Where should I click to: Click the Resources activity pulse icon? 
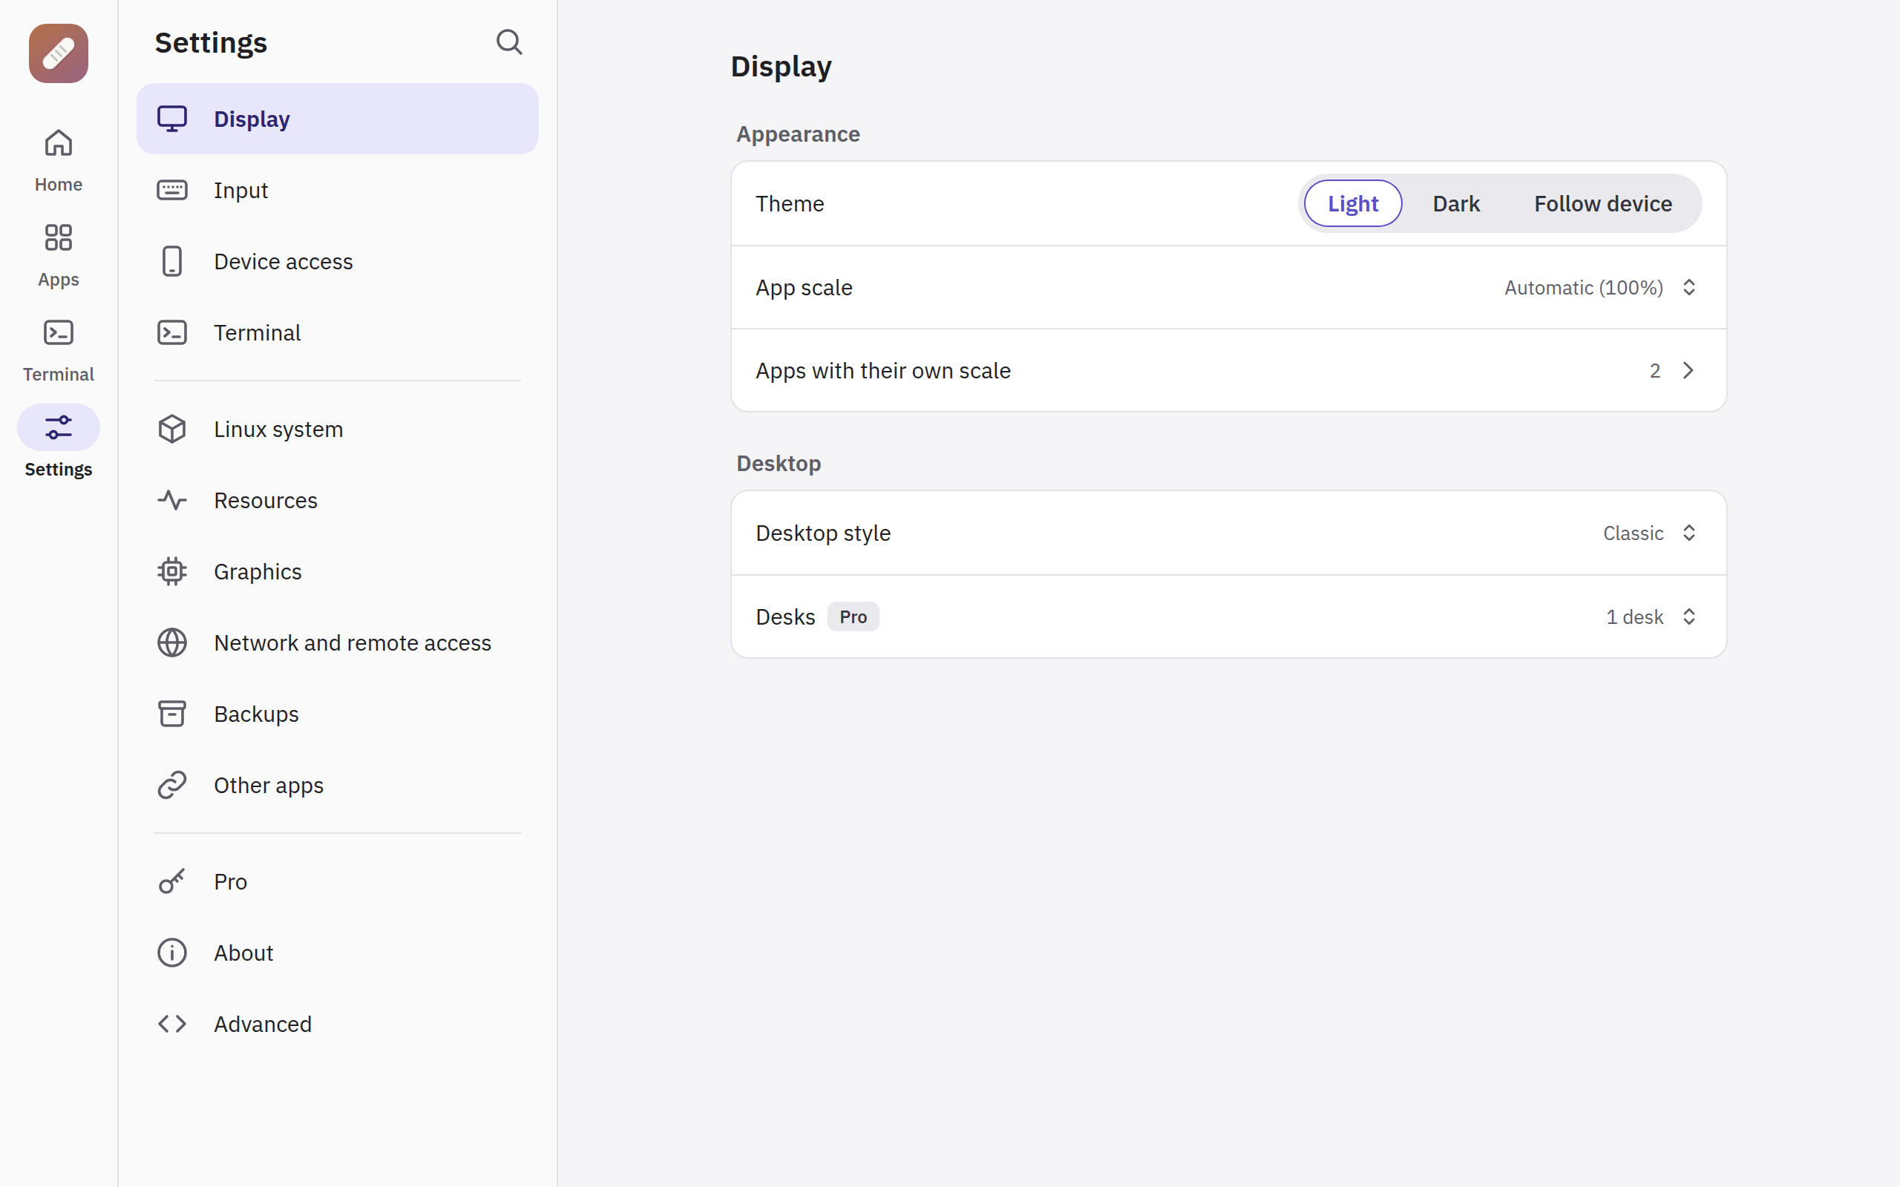pyautogui.click(x=172, y=500)
